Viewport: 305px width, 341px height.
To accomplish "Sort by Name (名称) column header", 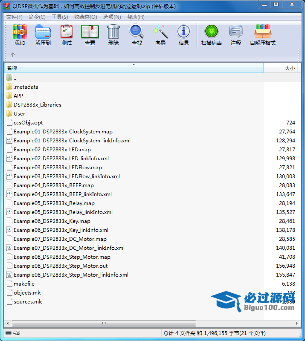I will (x=134, y=68).
